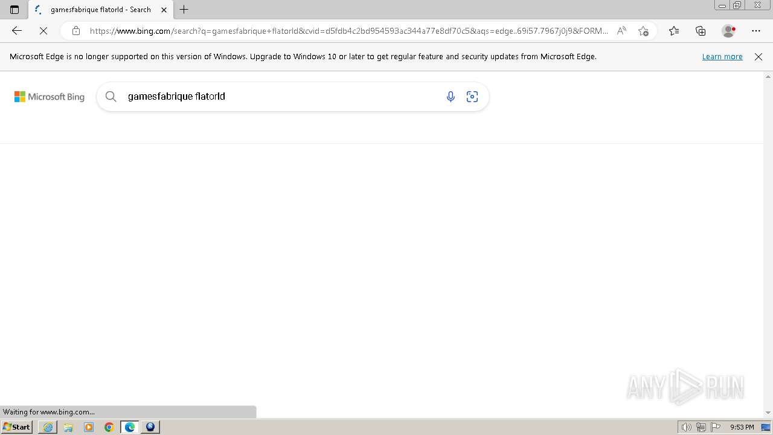The image size is (773, 435).
Task: Open Windows Explorer from taskbar
Action: pos(68,427)
